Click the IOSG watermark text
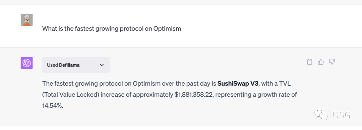The image size is (362, 130). tap(340, 114)
